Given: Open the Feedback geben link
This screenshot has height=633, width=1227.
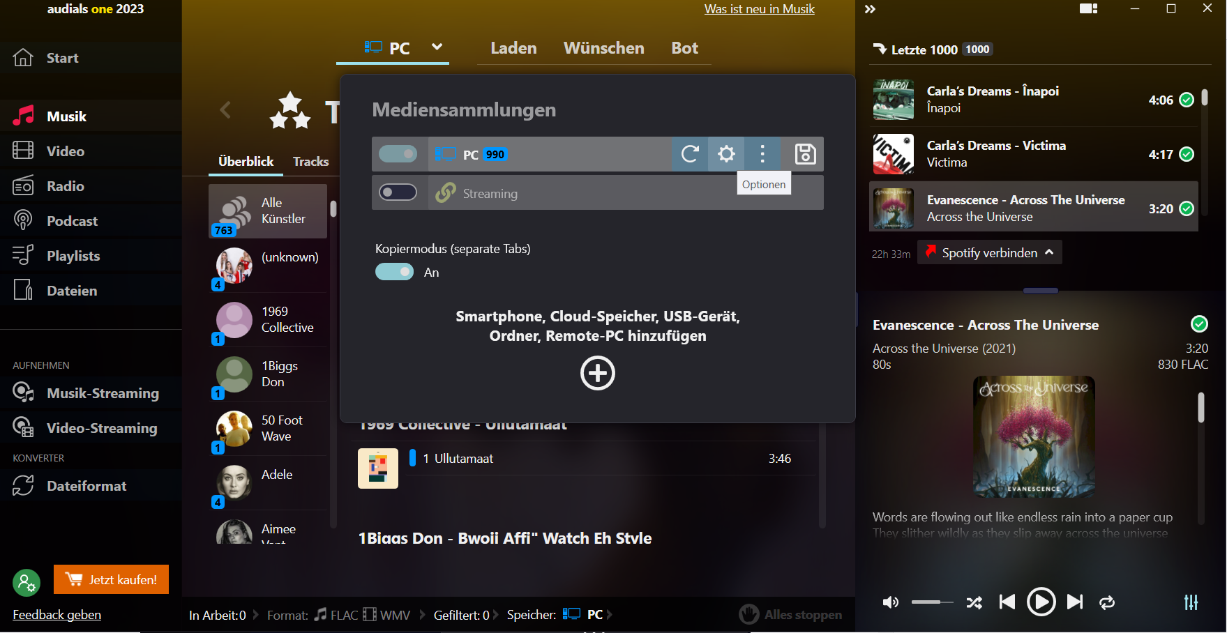Looking at the screenshot, I should pos(57,615).
